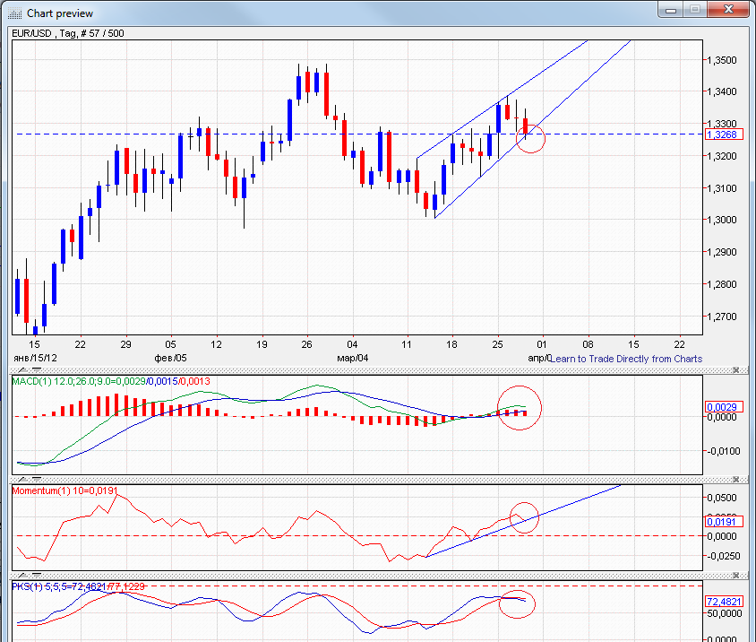The width and height of the screenshot is (756, 642).
Task: Click the 1,2800 price axis label
Action: pyautogui.click(x=722, y=284)
